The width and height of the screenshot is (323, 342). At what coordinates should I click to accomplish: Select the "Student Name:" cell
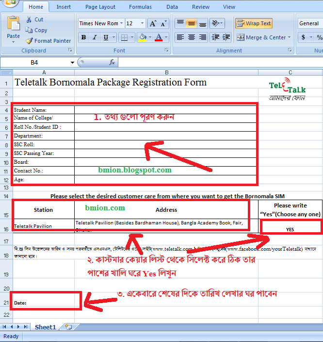(x=44, y=110)
